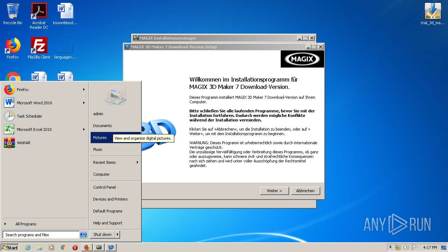The width and height of the screenshot is (448, 252).
Task: Switch to Firefox taskbar button
Action: [87, 247]
